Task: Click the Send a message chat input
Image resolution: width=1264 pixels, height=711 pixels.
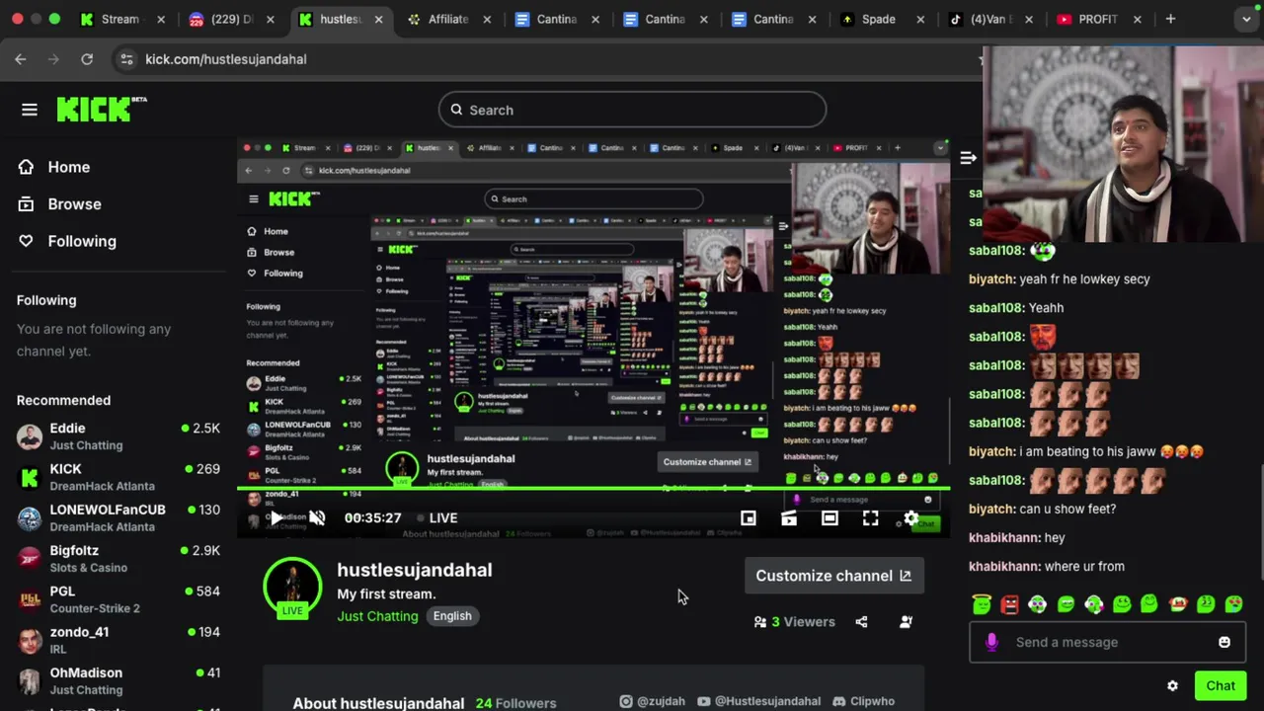Action: tap(1108, 642)
